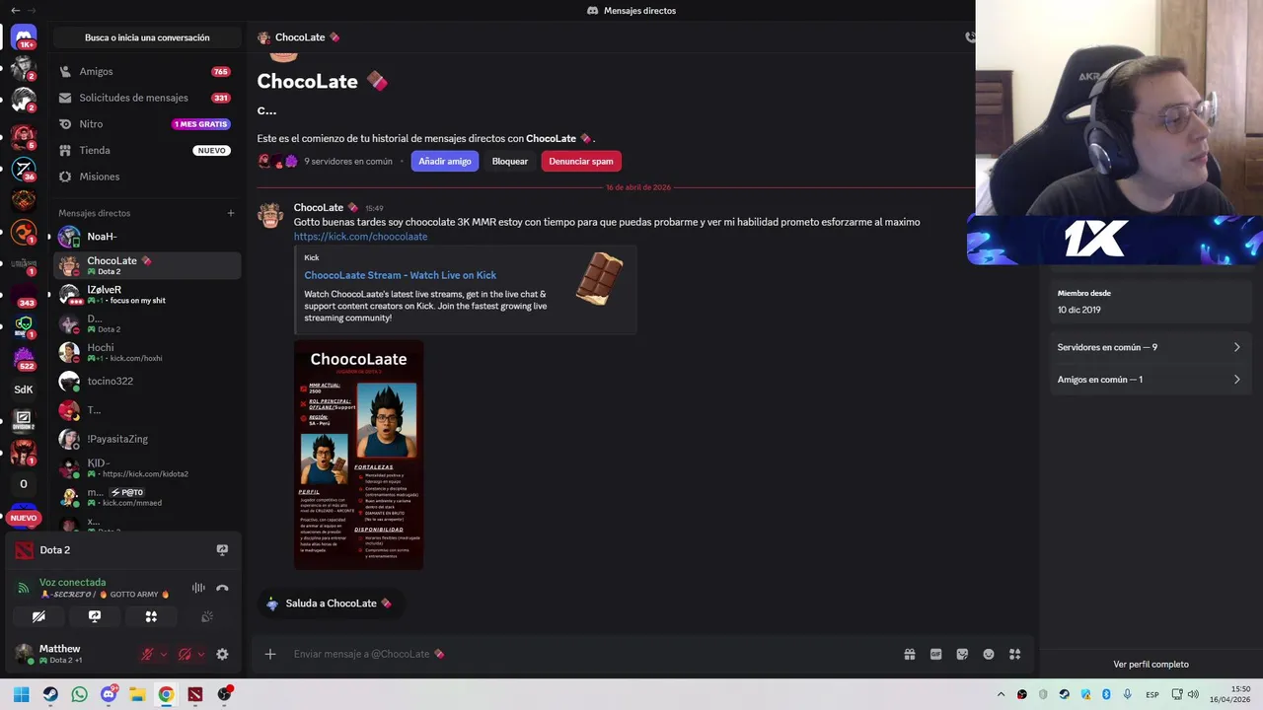Open ChoocoLaate Stream embed title link
Image resolution: width=1263 pixels, height=710 pixels.
(x=401, y=275)
